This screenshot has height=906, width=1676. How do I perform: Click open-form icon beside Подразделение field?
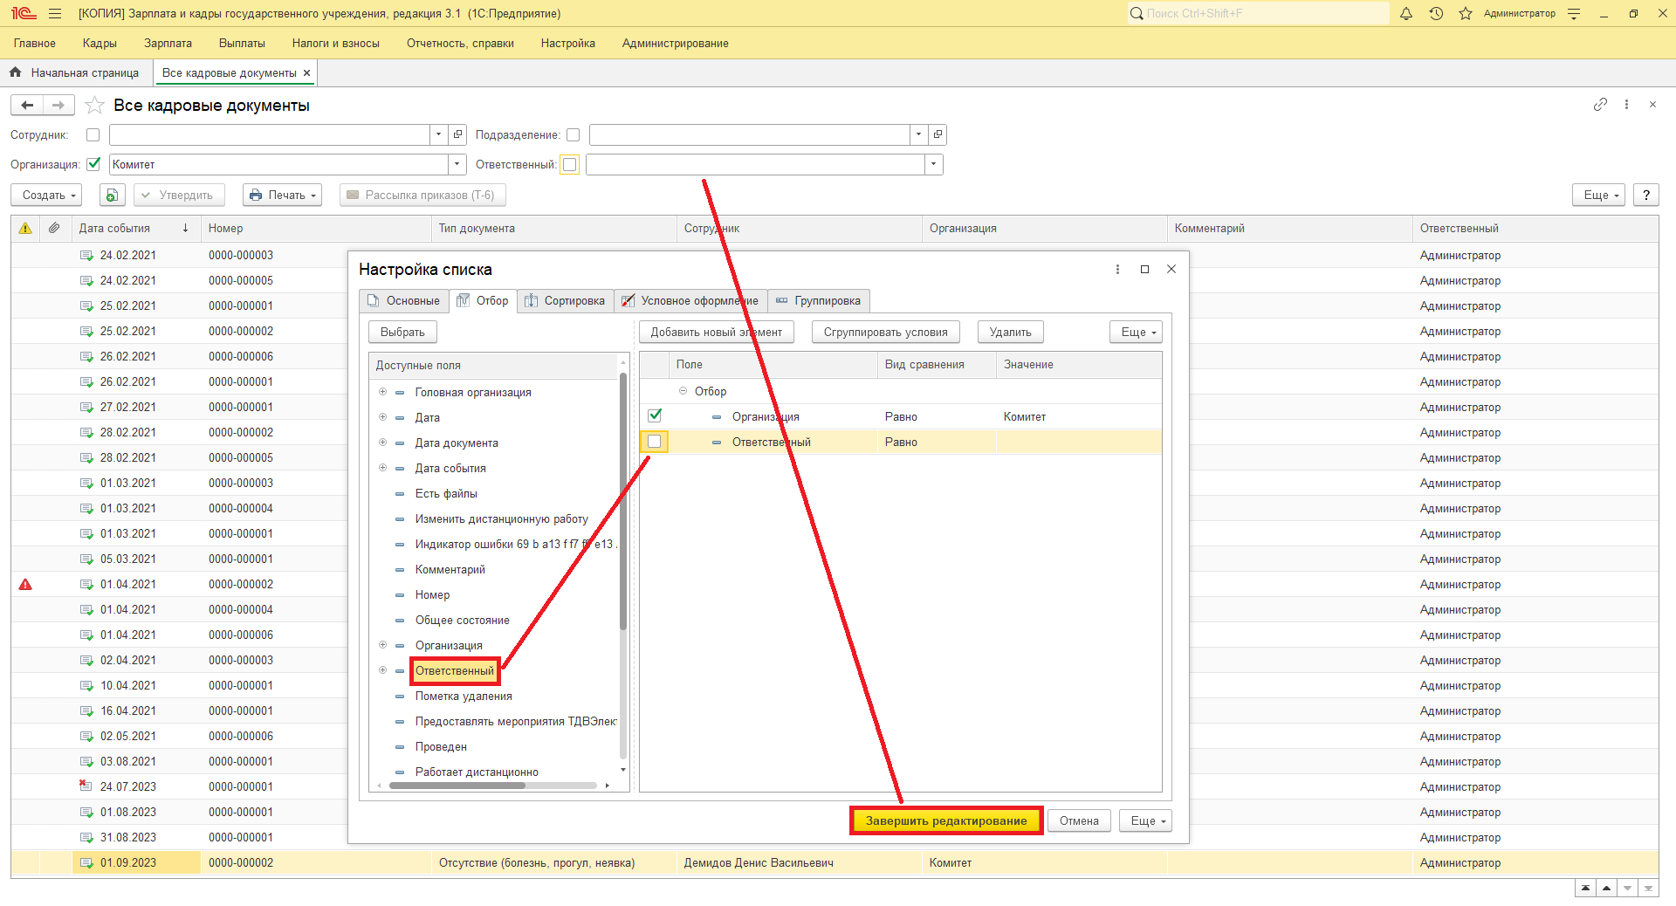pos(938,134)
